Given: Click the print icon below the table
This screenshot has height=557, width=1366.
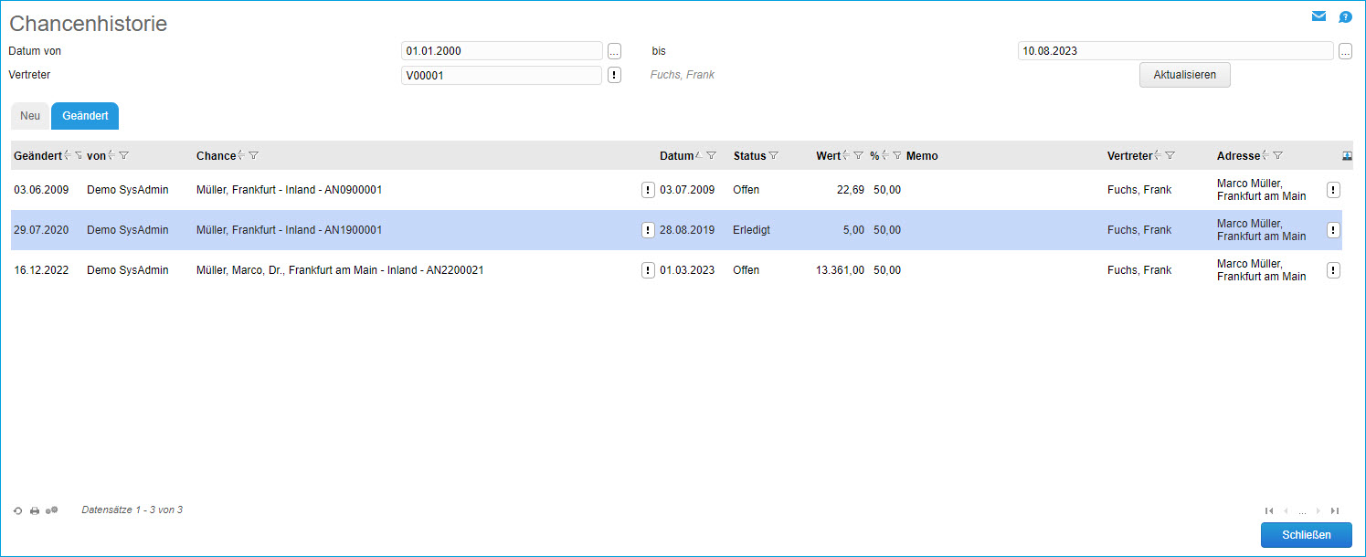Looking at the screenshot, I should pos(35,510).
